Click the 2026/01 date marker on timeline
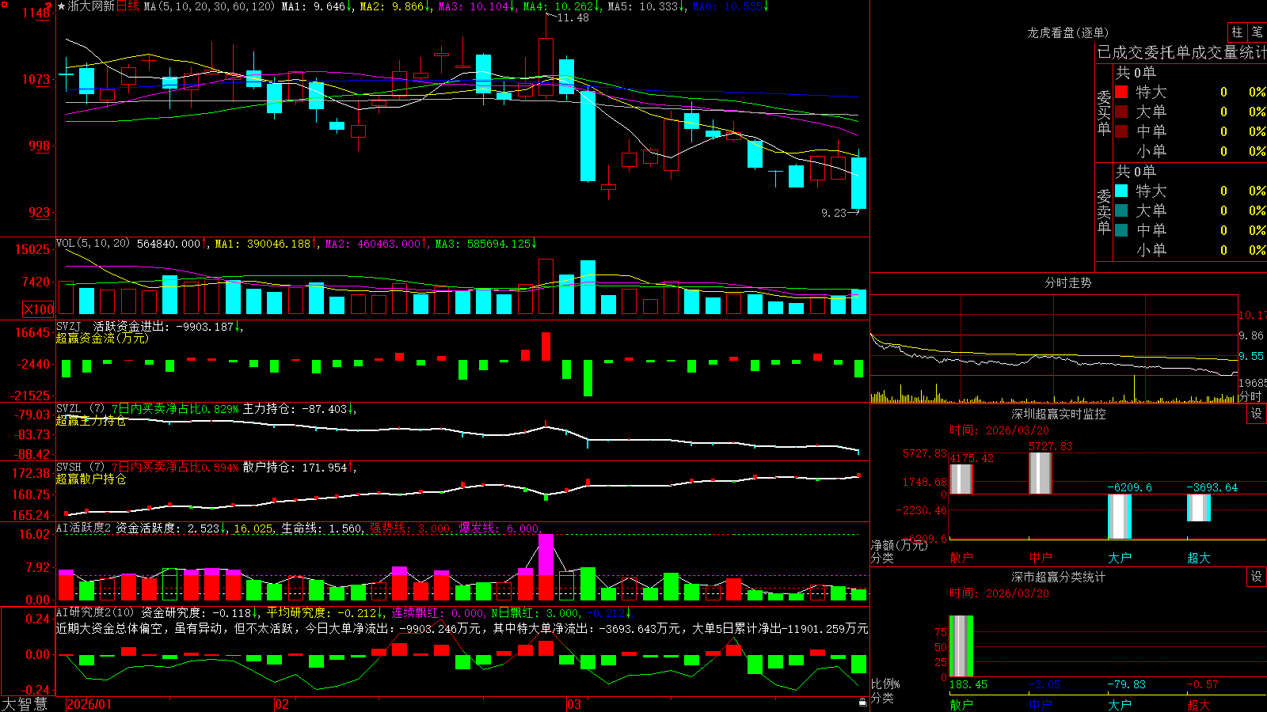1267x712 pixels. click(x=89, y=704)
